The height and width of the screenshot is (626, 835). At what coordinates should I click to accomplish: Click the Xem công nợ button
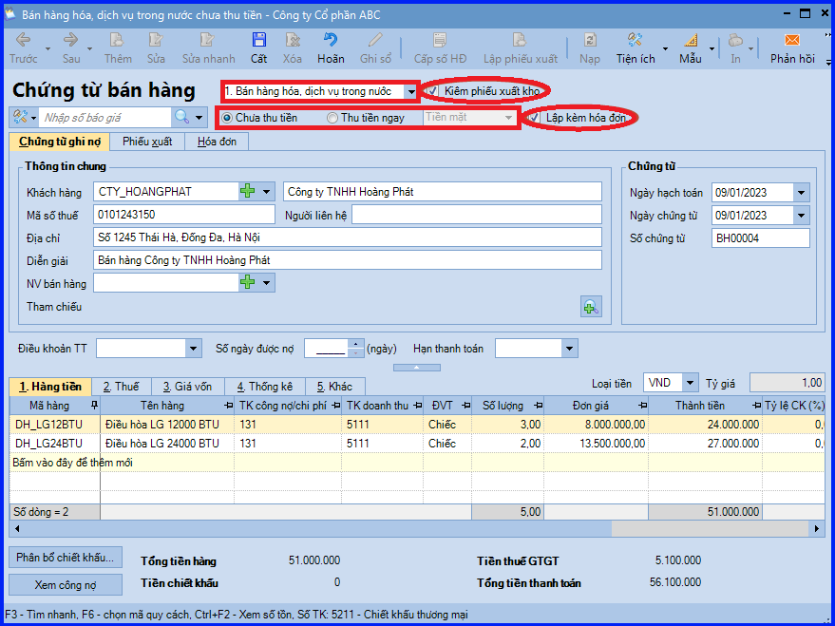[x=65, y=584]
